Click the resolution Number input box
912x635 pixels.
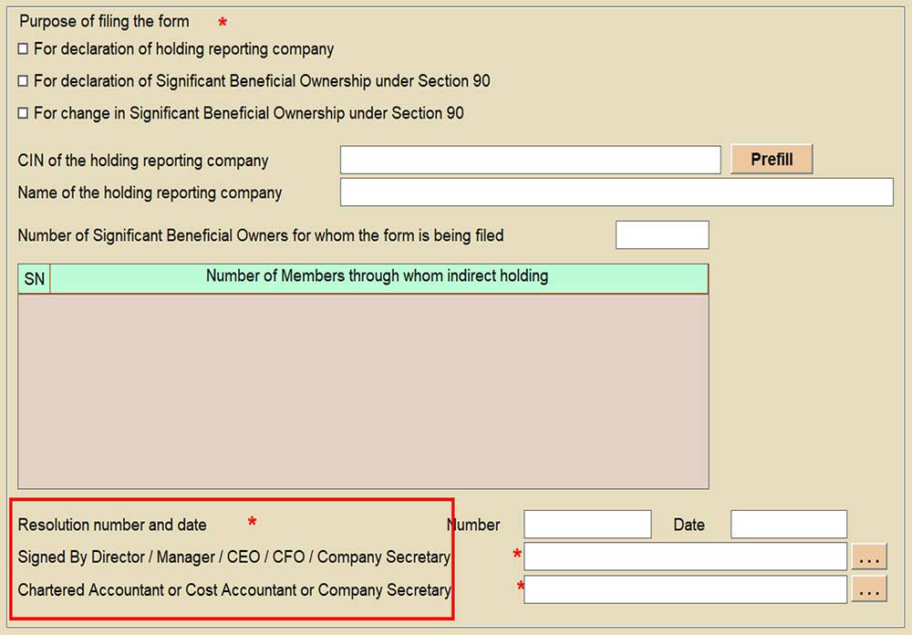(587, 525)
